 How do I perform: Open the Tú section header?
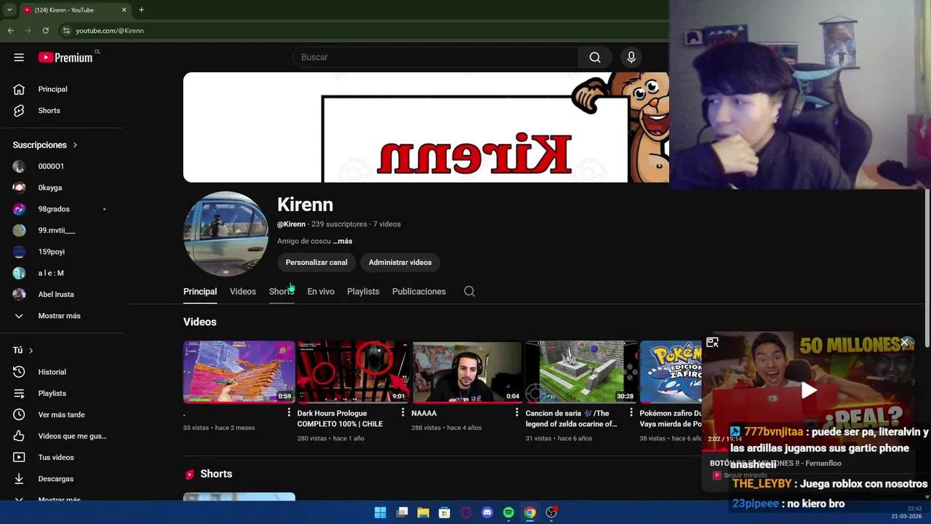tap(23, 350)
